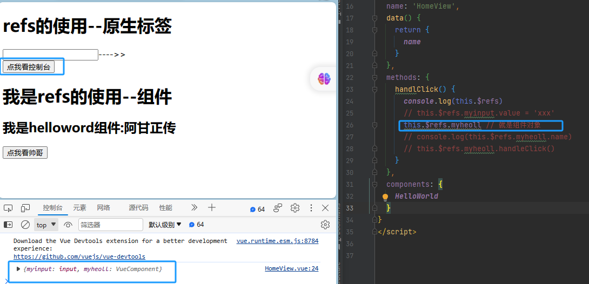The height and width of the screenshot is (284, 589).
Task: Focus the 筛选器 filter input
Action: tap(110, 225)
